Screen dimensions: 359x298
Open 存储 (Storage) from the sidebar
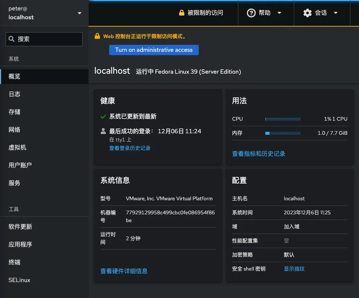point(14,112)
